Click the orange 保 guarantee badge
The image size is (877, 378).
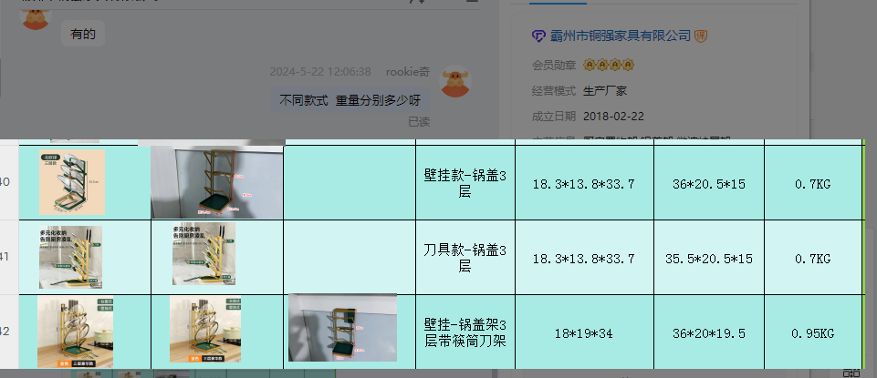701,36
